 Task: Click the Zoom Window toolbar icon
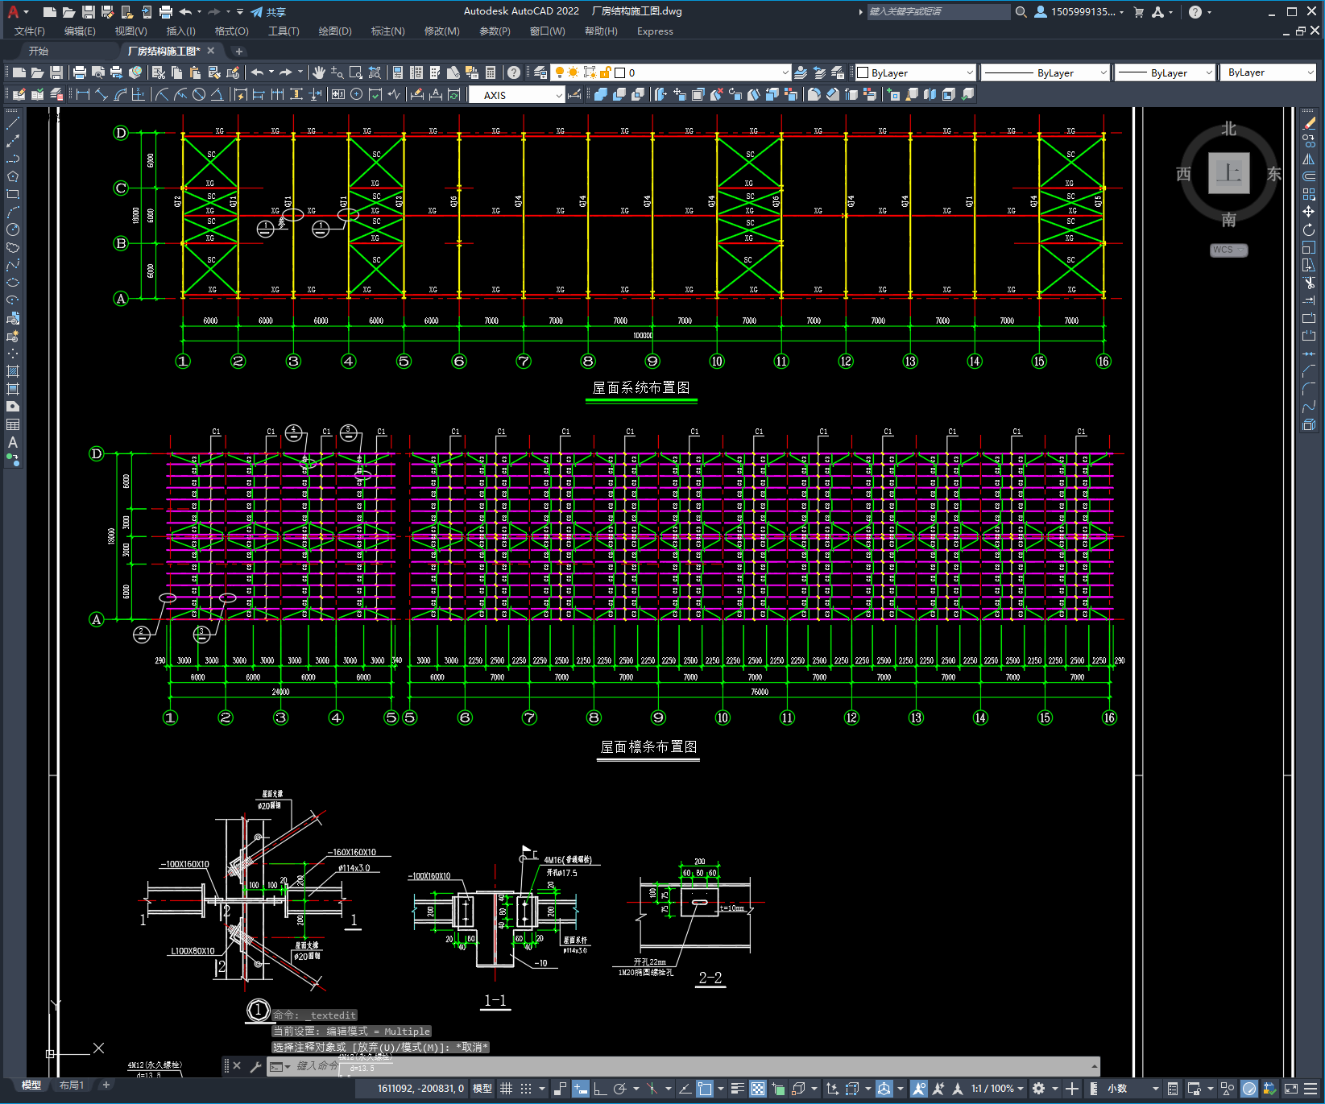pos(355,72)
